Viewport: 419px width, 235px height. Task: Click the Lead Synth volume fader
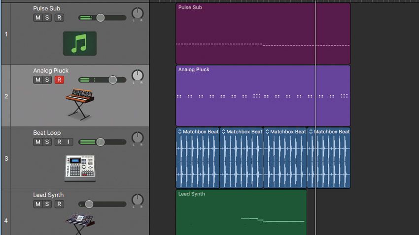coord(89,204)
